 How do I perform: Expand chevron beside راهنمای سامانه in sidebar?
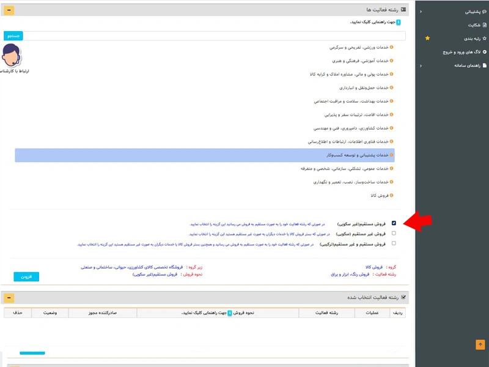click(x=421, y=66)
